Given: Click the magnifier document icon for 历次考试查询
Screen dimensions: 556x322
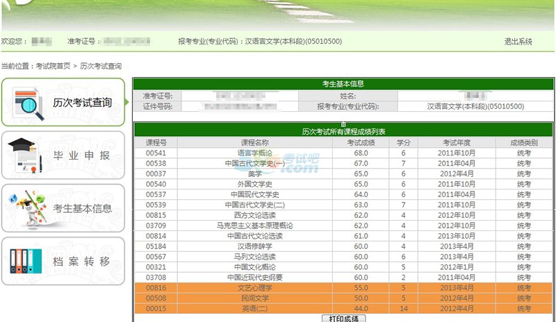Looking at the screenshot, I should pyautogui.click(x=28, y=103).
